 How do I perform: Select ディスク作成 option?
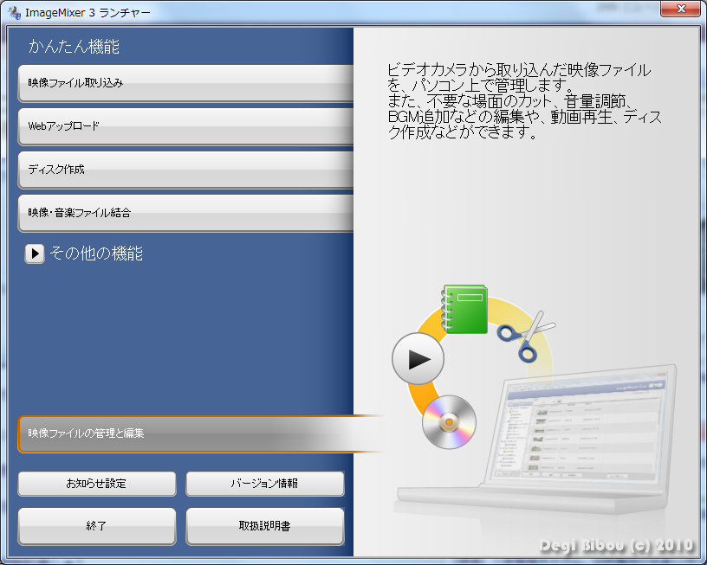pyautogui.click(x=185, y=170)
